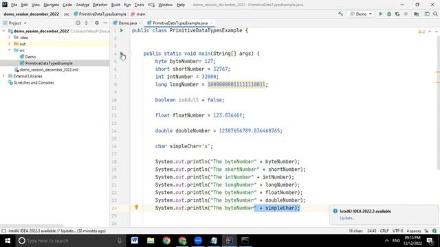
Task: Click Update link in IntelliJ IDEA 2022.3 notification
Action: coord(347,218)
